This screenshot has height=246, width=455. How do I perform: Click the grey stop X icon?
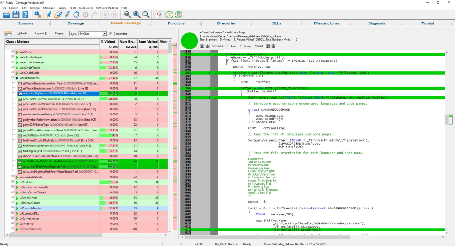click(x=86, y=15)
